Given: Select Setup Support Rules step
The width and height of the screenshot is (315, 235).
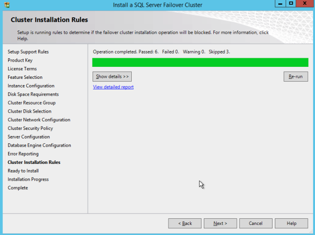Looking at the screenshot, I should click(28, 52).
